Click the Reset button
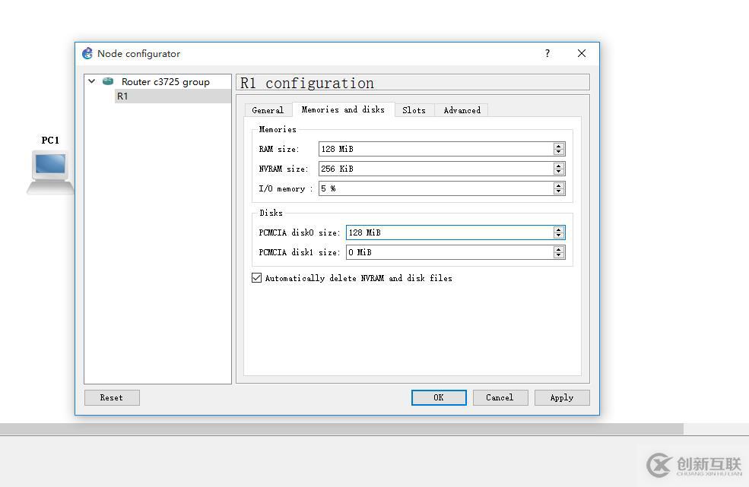 click(x=112, y=397)
